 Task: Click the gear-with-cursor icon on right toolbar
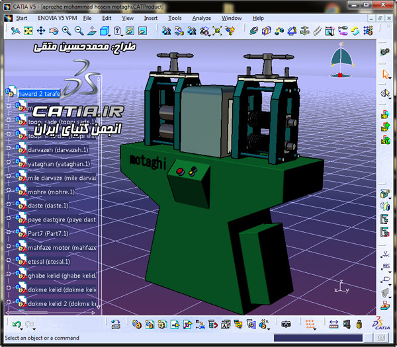[x=385, y=93]
